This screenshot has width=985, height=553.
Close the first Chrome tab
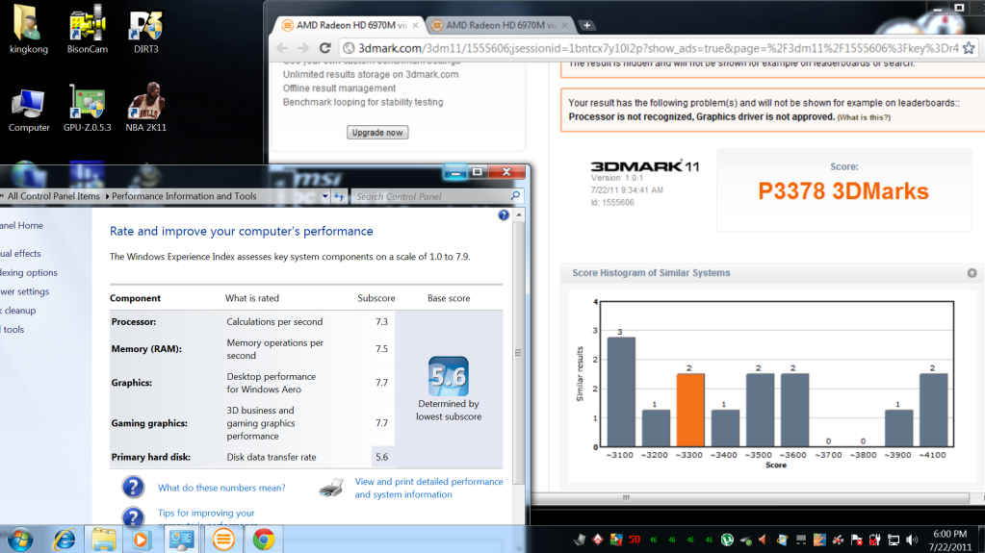pos(415,26)
